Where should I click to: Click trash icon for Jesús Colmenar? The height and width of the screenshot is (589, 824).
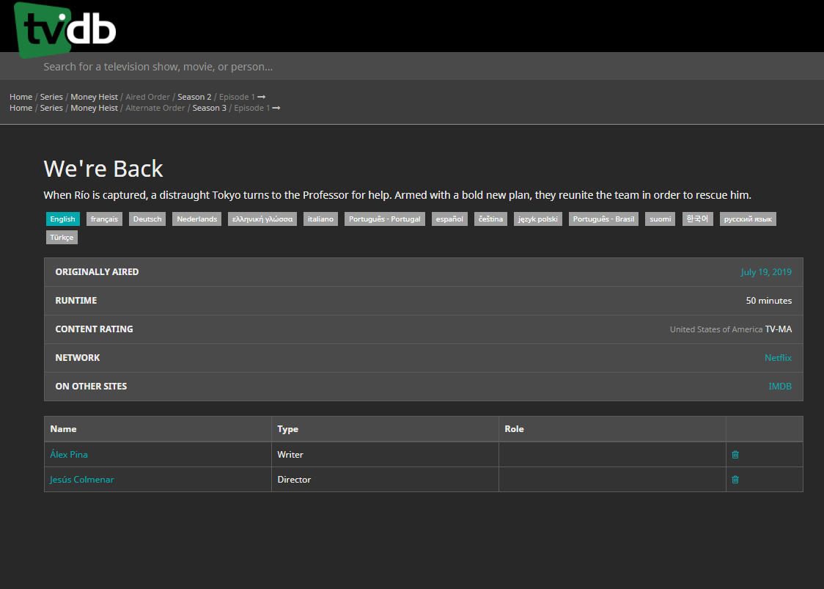click(x=735, y=480)
